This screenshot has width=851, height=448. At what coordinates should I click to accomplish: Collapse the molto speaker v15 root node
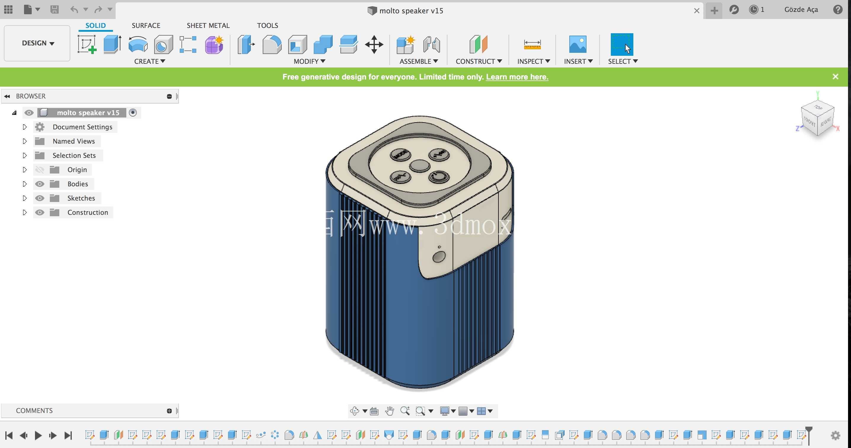[14, 113]
